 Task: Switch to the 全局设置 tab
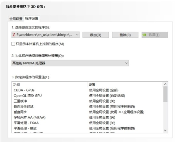tap(16, 19)
